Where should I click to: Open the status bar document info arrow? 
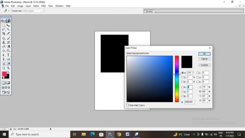click(x=51, y=129)
